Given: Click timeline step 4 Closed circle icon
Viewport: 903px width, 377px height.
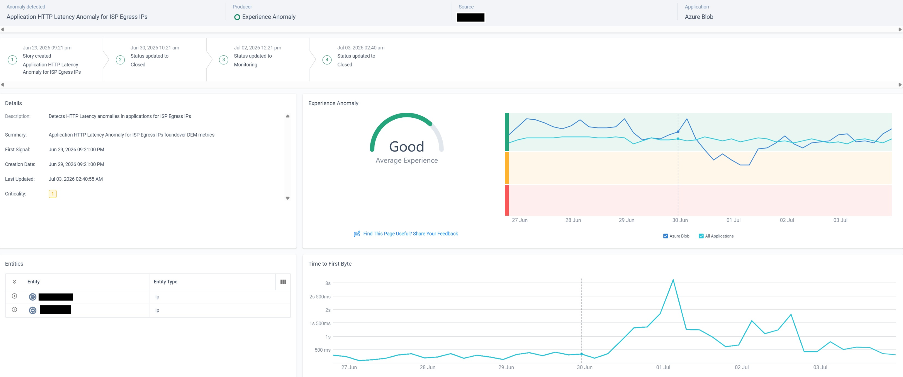Looking at the screenshot, I should coord(327,60).
